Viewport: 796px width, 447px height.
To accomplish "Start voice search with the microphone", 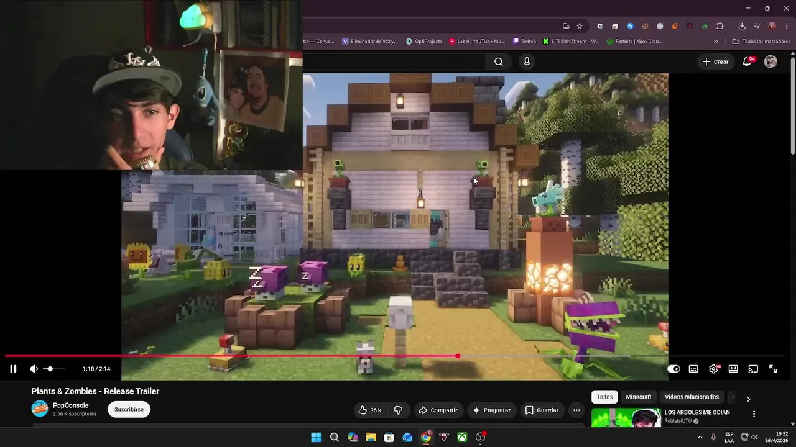I will (x=527, y=61).
